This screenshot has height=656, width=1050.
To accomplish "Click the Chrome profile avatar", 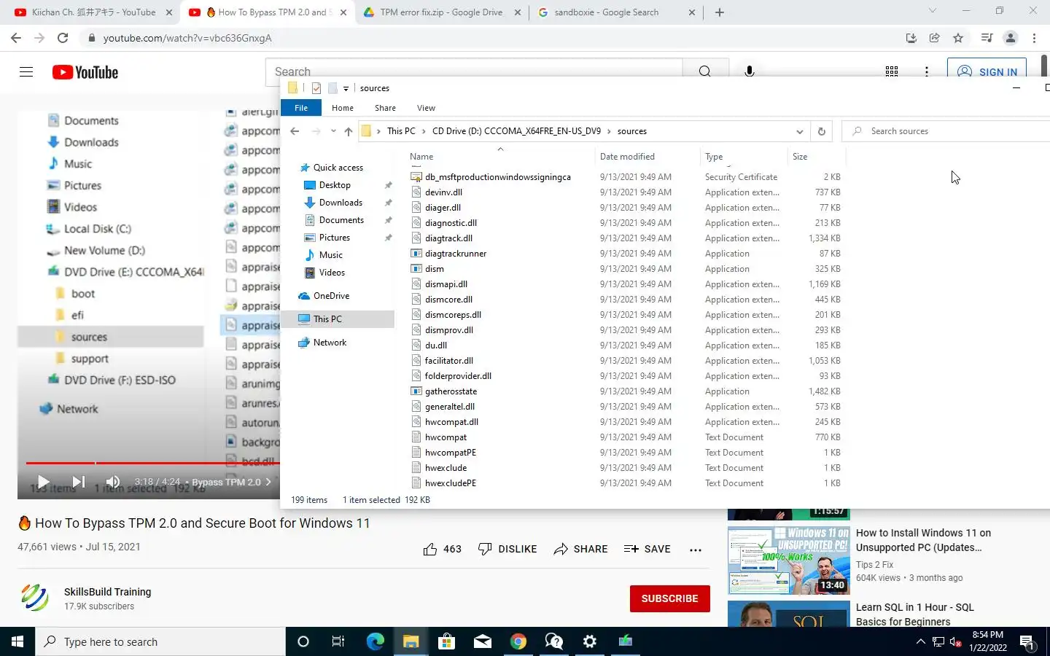I will (x=1011, y=38).
